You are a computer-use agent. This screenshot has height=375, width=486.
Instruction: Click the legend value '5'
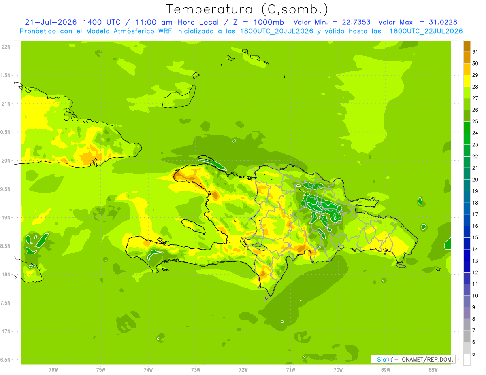[x=474, y=354]
